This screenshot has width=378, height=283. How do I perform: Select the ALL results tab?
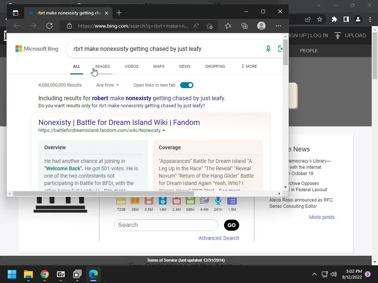pyautogui.click(x=76, y=66)
